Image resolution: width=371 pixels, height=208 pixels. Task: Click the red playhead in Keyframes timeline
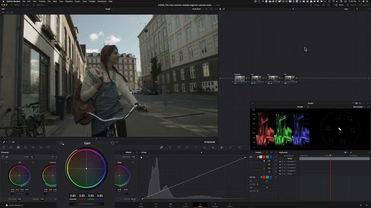330,155
